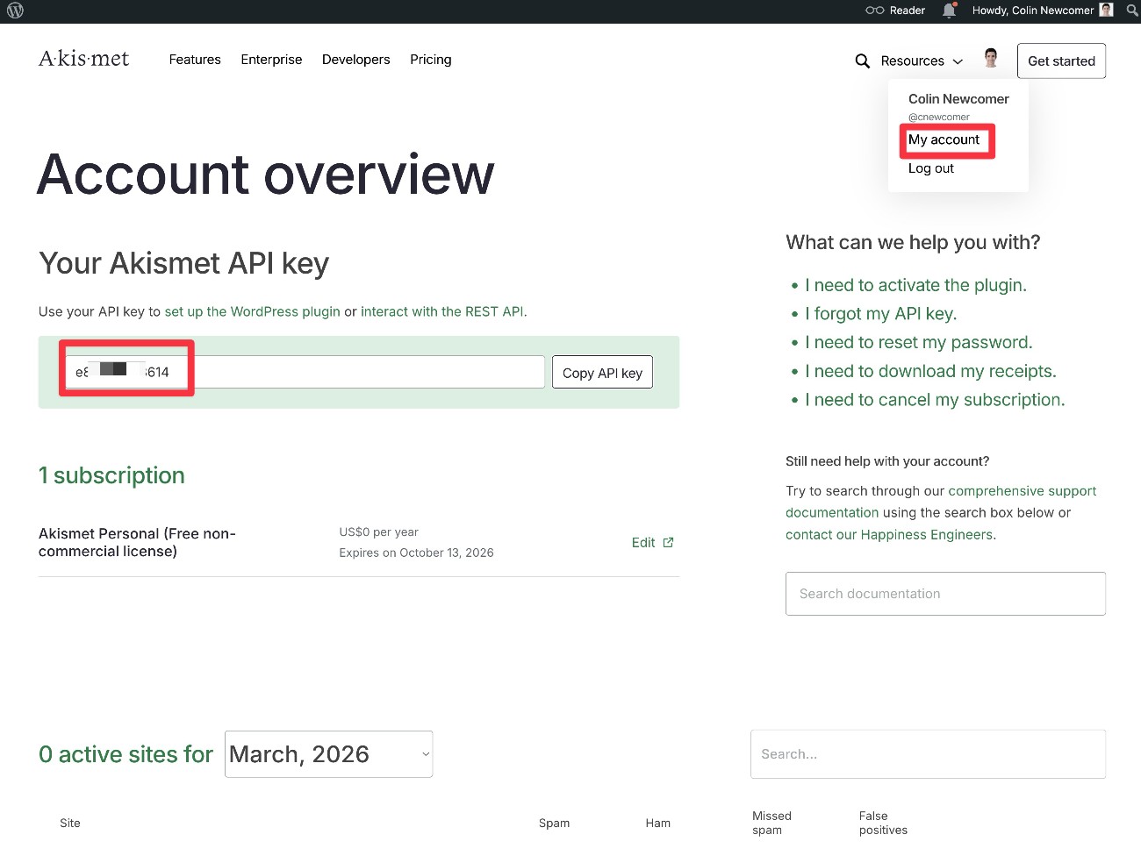Open My account from the profile menu
This screenshot has height=856, width=1141.
945,140
